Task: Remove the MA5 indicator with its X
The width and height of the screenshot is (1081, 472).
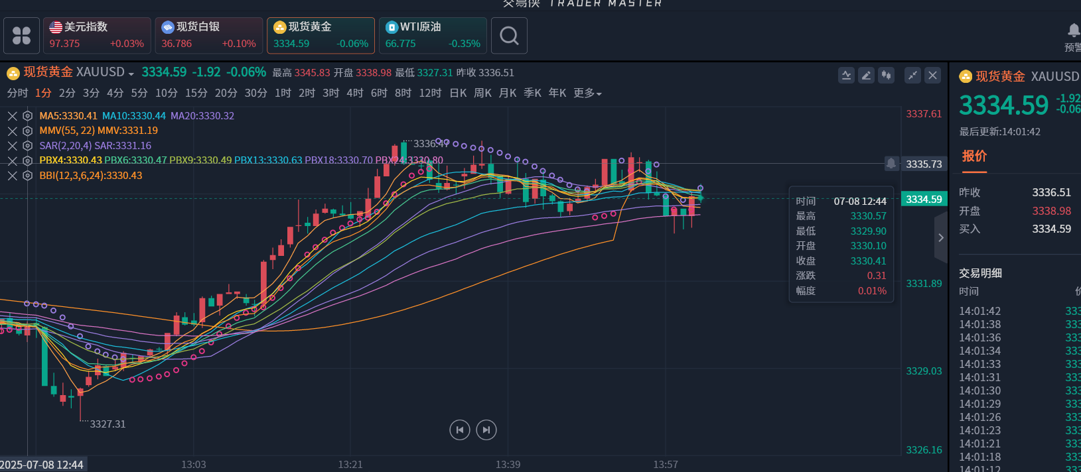Action: pyautogui.click(x=13, y=116)
